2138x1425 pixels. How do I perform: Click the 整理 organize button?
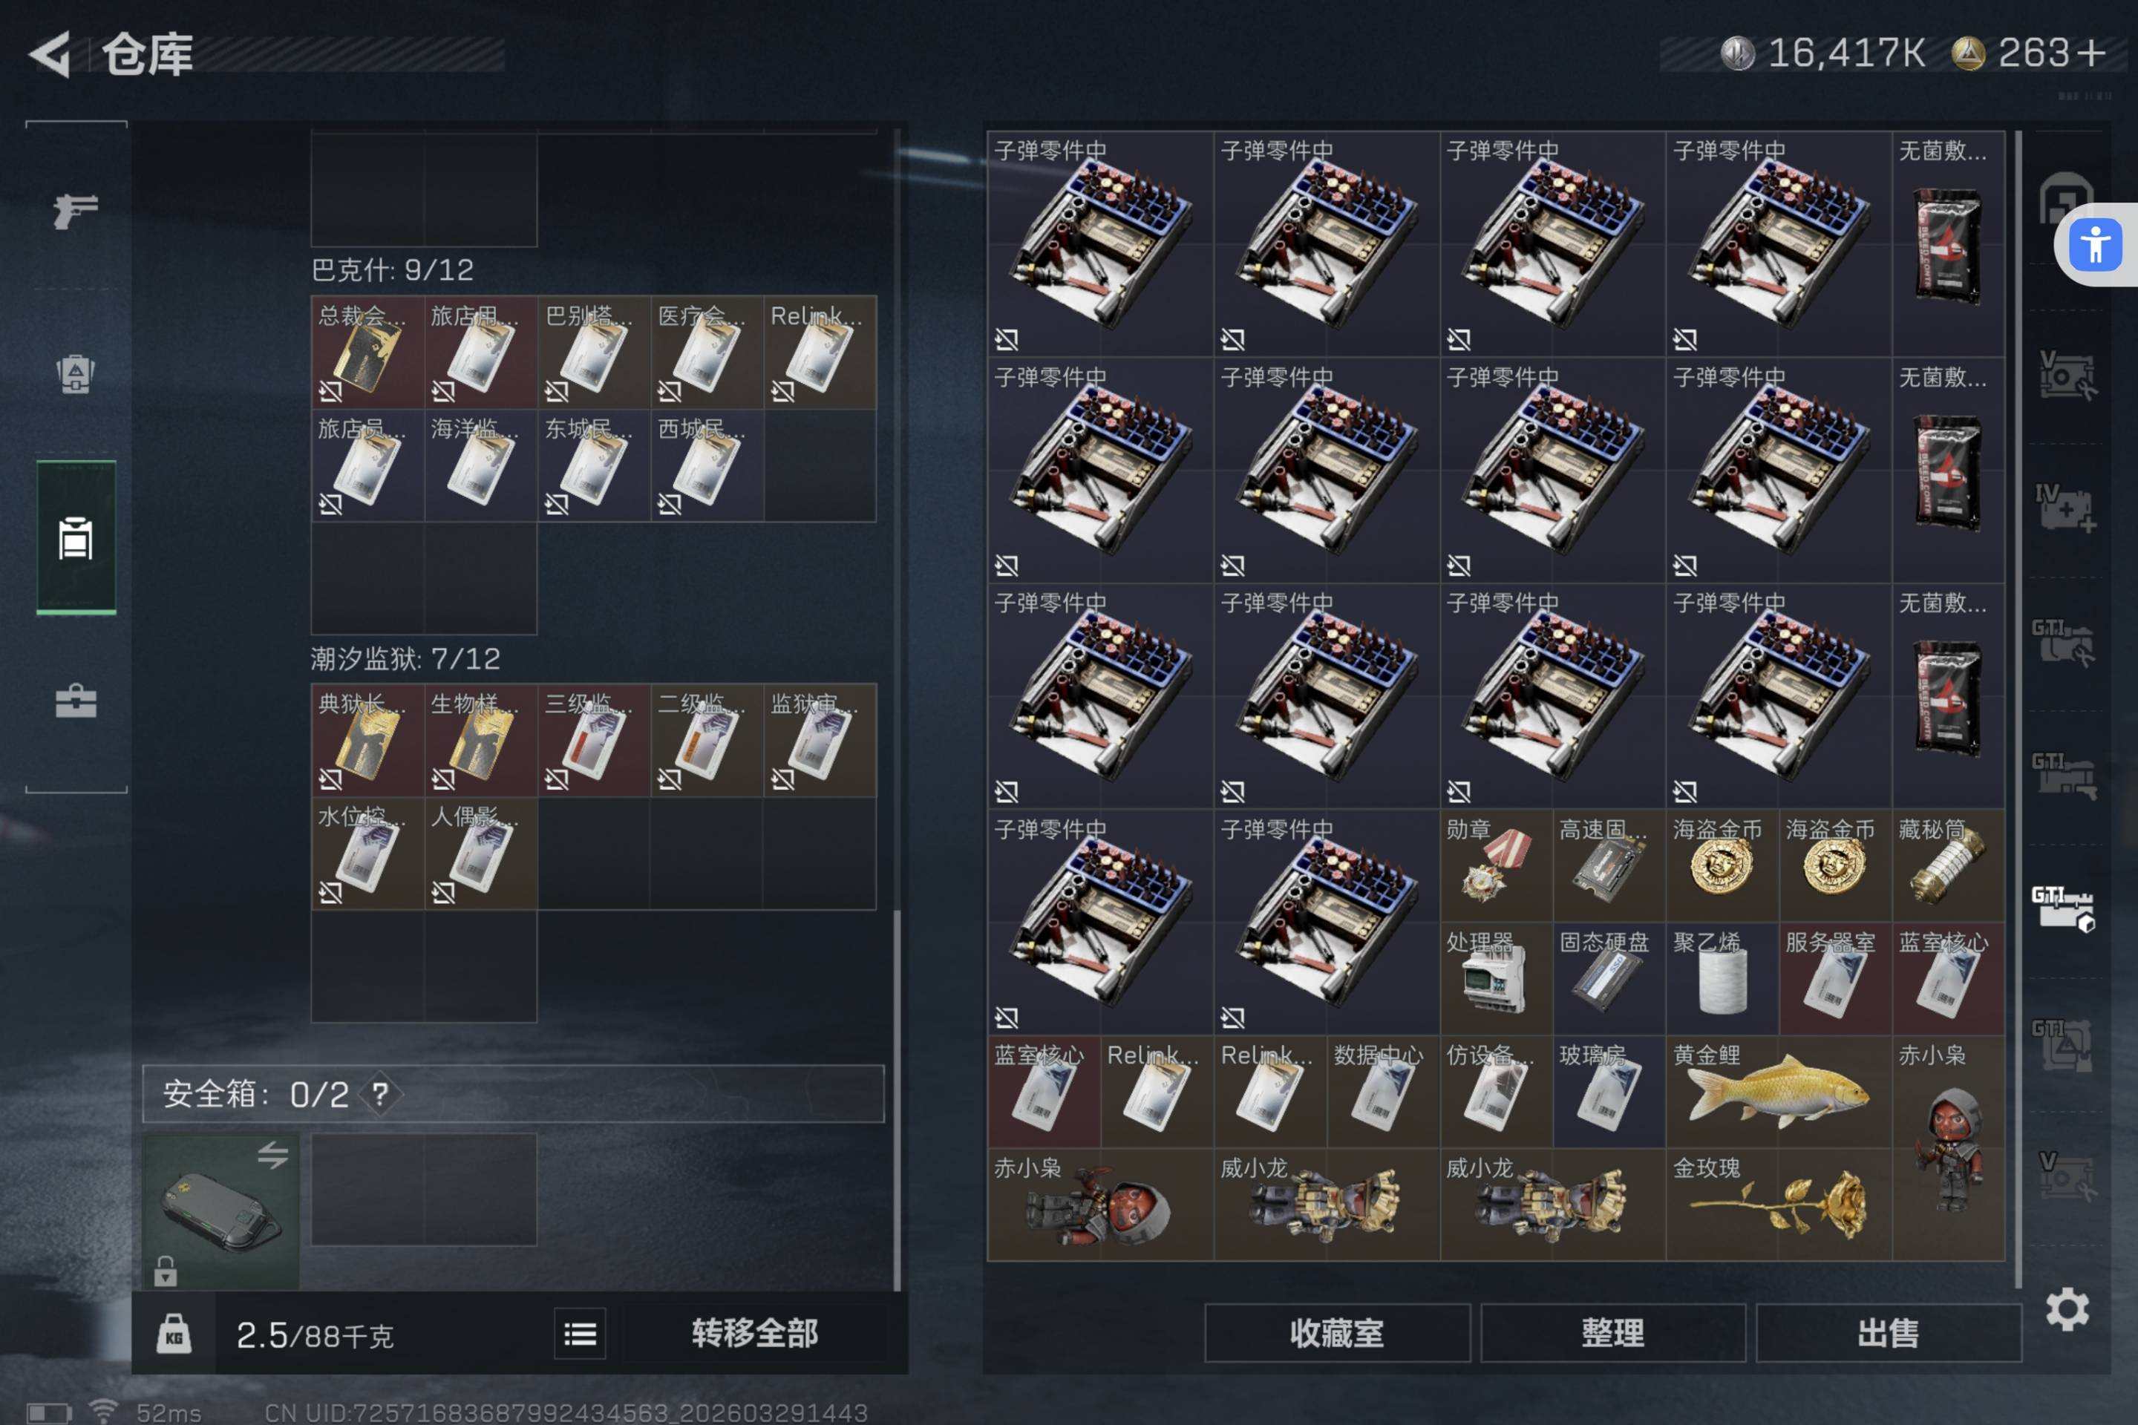point(1612,1333)
